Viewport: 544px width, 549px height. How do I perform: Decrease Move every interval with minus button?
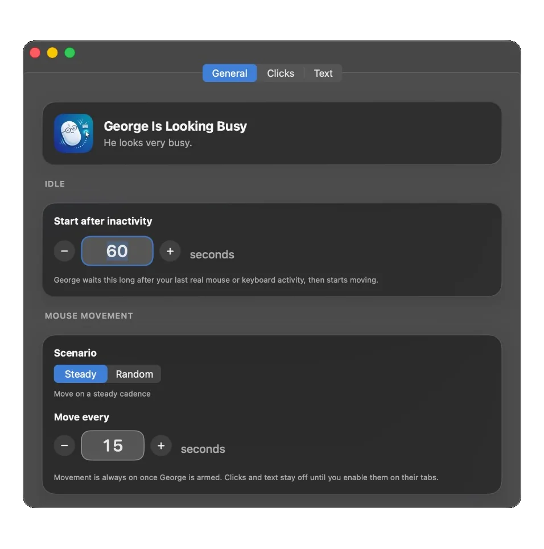point(64,445)
